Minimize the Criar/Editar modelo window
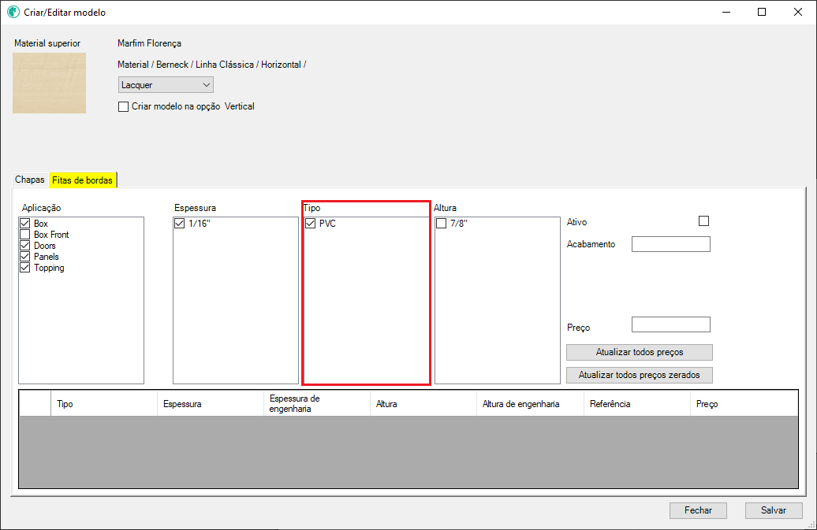Screen dimensions: 817x530 (x=726, y=12)
